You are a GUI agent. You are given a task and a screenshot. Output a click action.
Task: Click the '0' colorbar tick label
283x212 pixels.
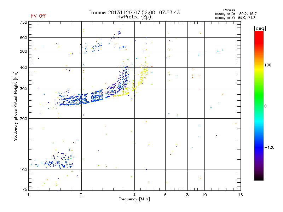click(x=265, y=106)
